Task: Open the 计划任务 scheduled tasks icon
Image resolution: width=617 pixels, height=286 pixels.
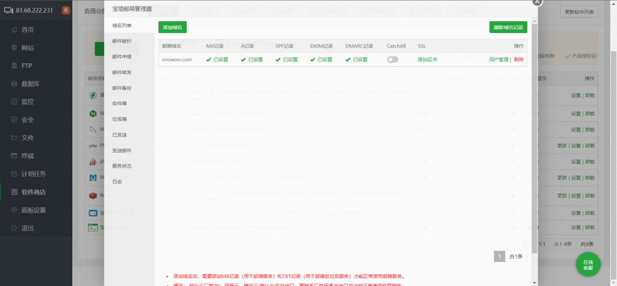Action: click(x=14, y=174)
